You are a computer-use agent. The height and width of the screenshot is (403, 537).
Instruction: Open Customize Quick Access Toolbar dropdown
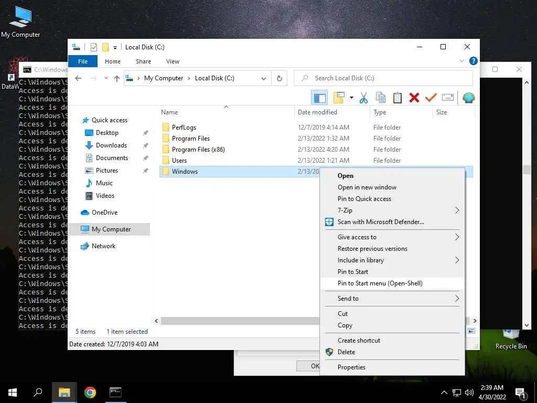[x=115, y=47]
